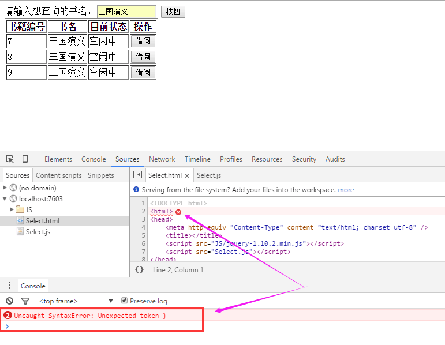Open the 'more' workspace link
This screenshot has width=445, height=345.
point(346,190)
